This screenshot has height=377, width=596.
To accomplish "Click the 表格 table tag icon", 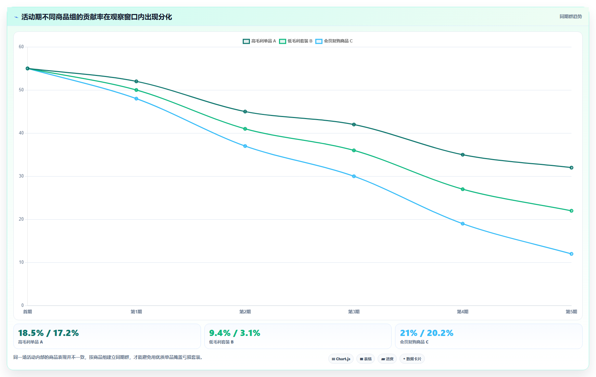I will coord(362,359).
